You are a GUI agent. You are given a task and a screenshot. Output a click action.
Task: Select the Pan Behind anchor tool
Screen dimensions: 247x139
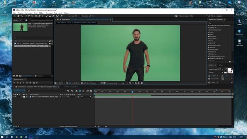[32, 16]
